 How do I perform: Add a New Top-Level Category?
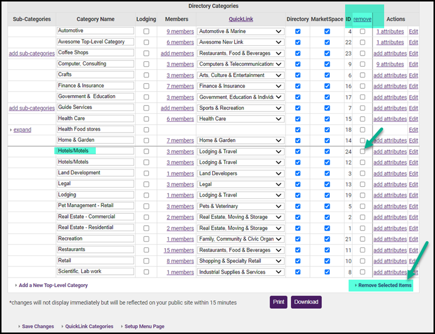pyautogui.click(x=53, y=285)
